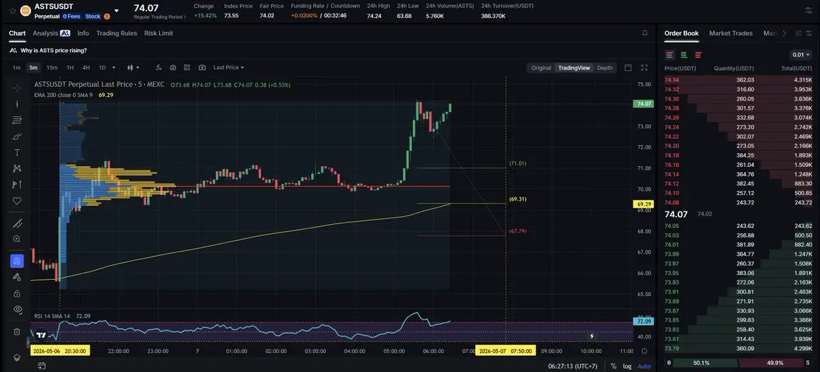Select the text annotation tool

[x=16, y=152]
